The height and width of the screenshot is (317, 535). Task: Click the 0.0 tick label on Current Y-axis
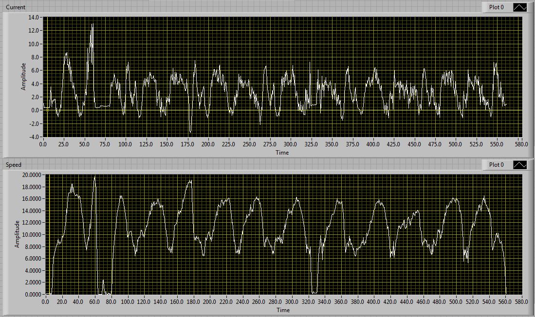[36, 110]
